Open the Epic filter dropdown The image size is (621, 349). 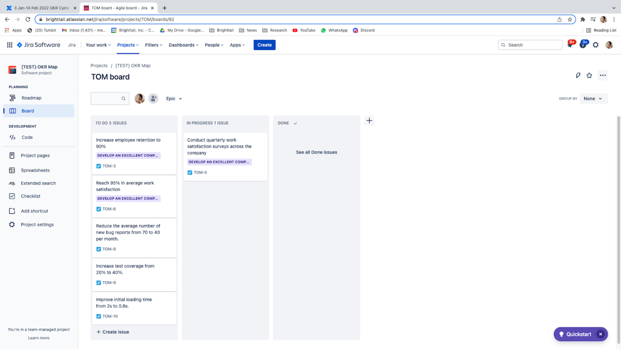[x=174, y=98]
